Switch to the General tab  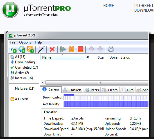pos(51,89)
